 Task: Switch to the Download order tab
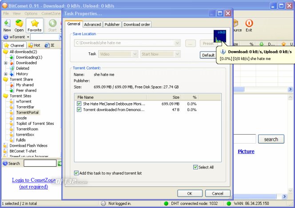(x=137, y=24)
